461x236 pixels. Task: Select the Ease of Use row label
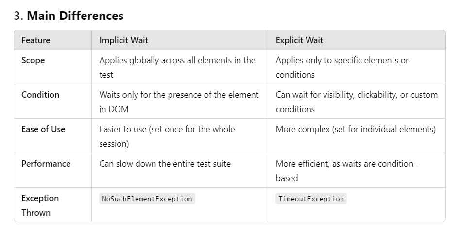tap(43, 129)
